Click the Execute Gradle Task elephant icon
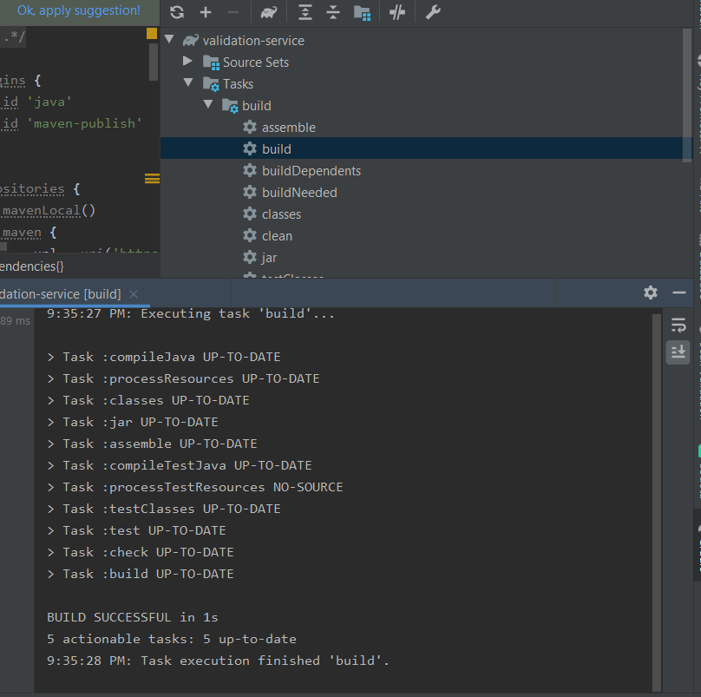Image resolution: width=701 pixels, height=697 pixels. [x=268, y=12]
